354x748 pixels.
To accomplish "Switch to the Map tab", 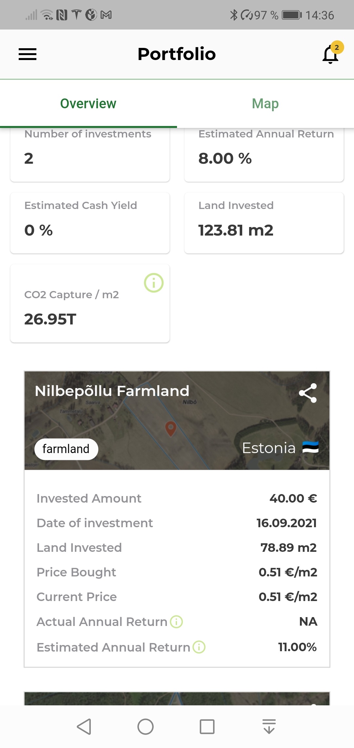I will tap(265, 104).
